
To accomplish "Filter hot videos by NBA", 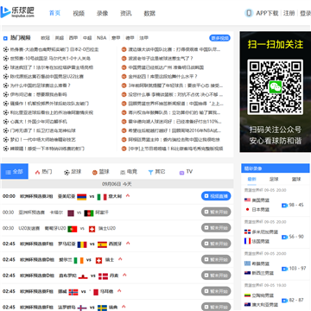I will click(101, 38).
